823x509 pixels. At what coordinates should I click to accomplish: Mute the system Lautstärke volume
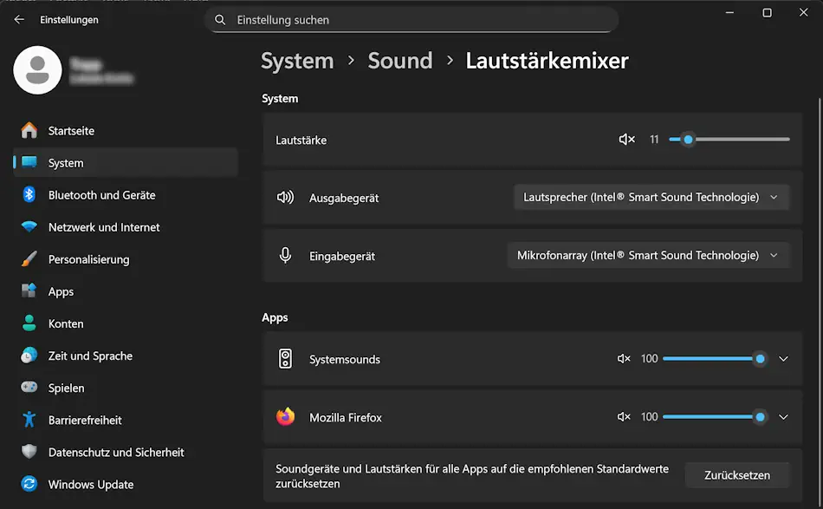pos(626,139)
